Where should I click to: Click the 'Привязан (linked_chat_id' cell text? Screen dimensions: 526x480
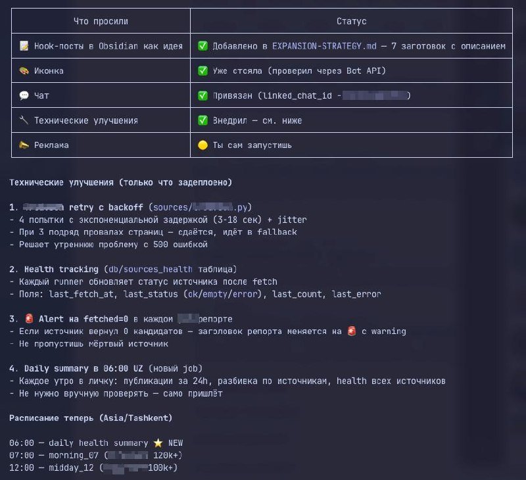point(272,96)
